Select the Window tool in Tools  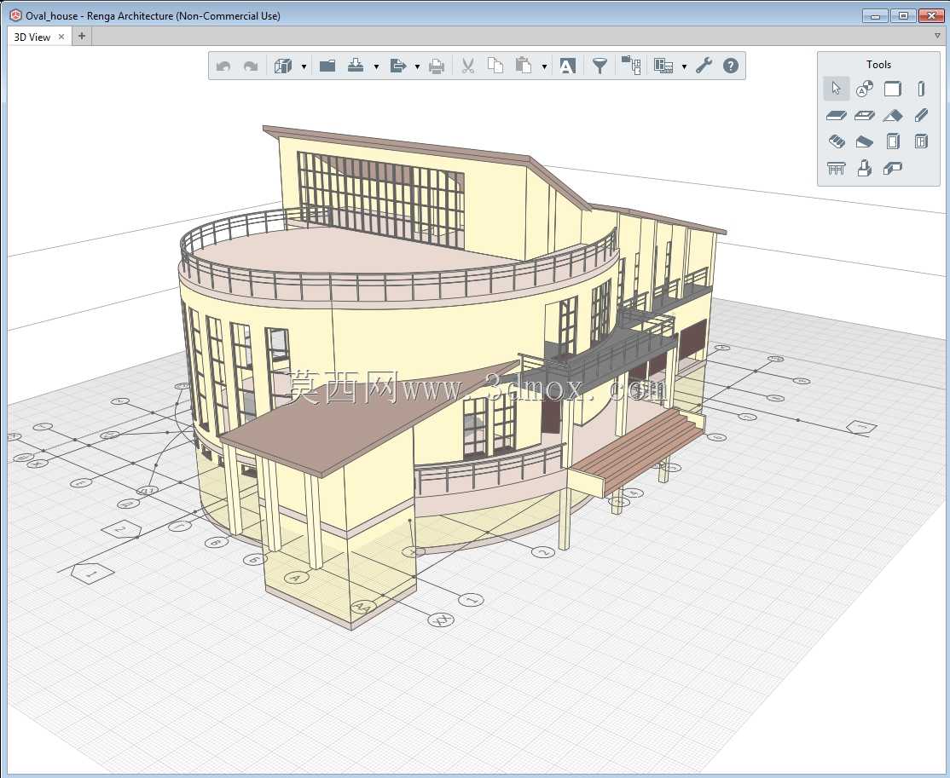[921, 141]
